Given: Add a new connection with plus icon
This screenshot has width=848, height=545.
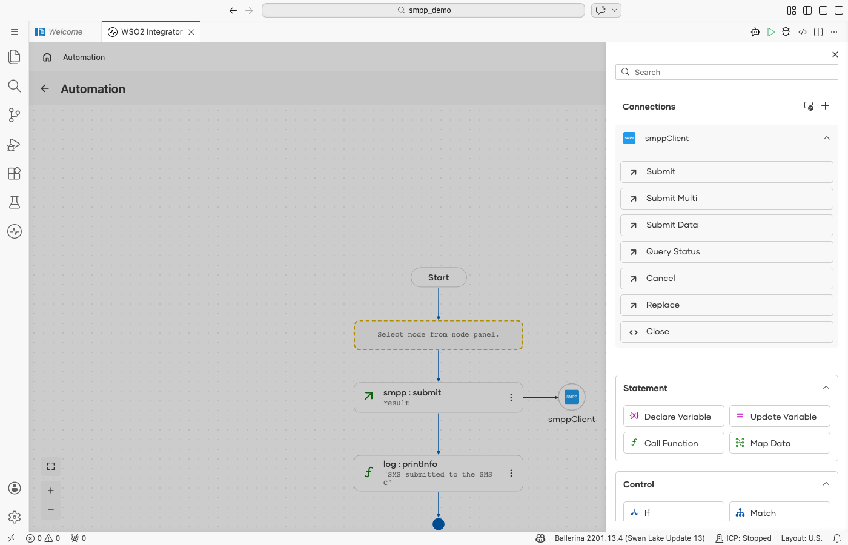Looking at the screenshot, I should coord(825,106).
